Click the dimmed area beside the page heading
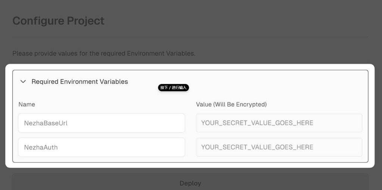This screenshot has width=382, height=190. (242, 21)
